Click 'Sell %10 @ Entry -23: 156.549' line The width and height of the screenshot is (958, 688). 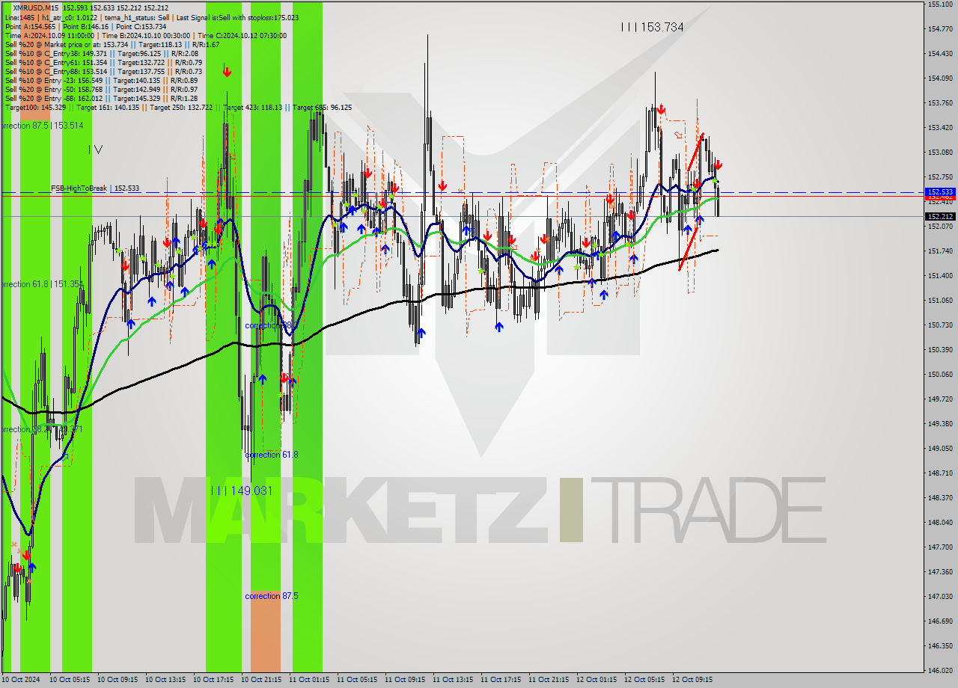(x=101, y=80)
